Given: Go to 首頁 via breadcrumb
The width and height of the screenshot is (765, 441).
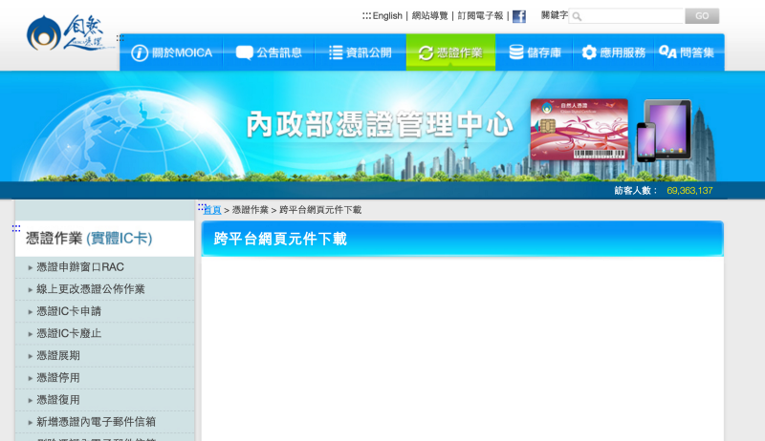Looking at the screenshot, I should click(212, 210).
